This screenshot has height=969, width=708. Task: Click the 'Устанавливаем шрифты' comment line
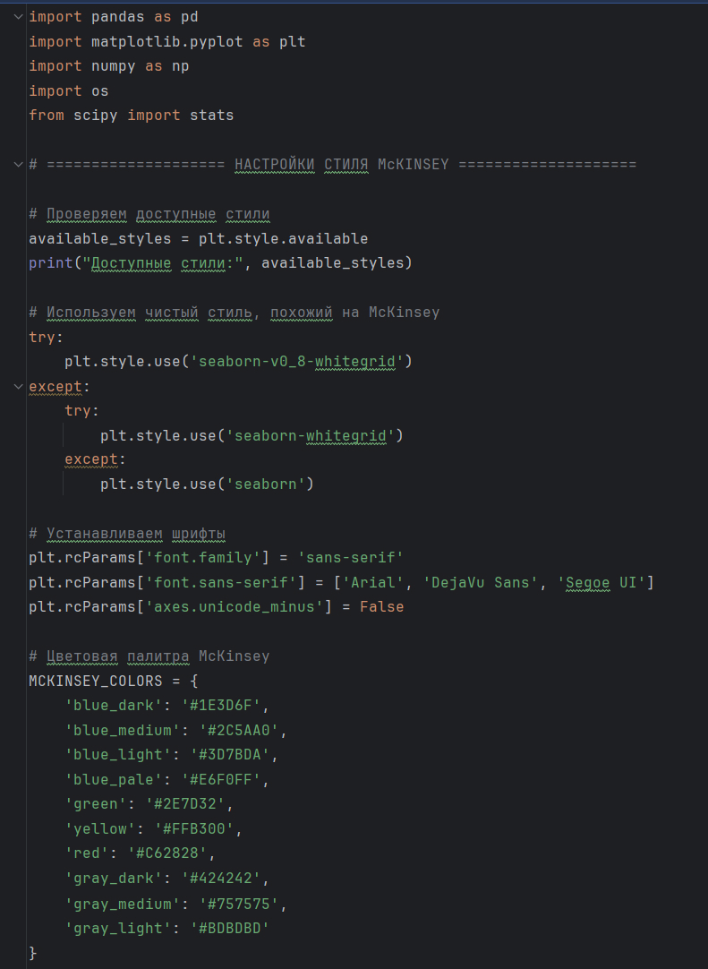click(126, 534)
